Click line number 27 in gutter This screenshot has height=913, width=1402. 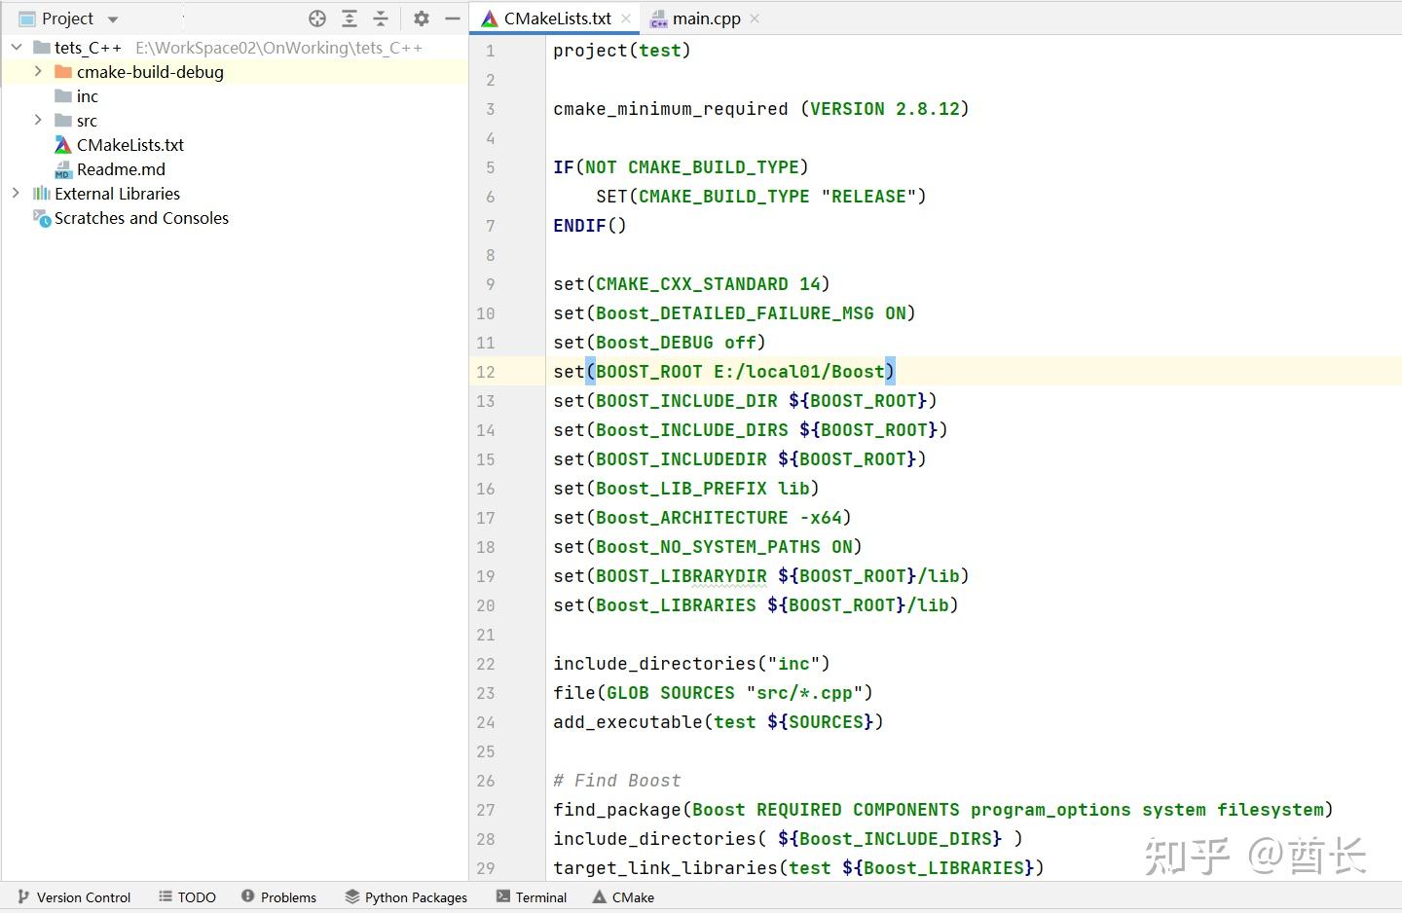[x=485, y=810]
